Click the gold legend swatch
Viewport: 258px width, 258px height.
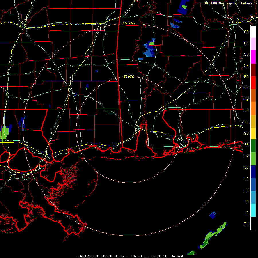pos(253,121)
